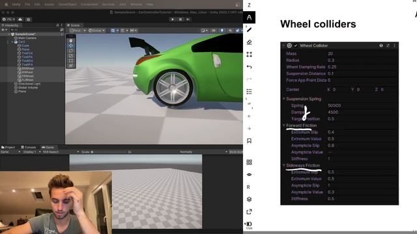Image resolution: width=417 pixels, height=234 pixels.
Task: Focus the Hierarchy search field
Action: tap(35, 30)
